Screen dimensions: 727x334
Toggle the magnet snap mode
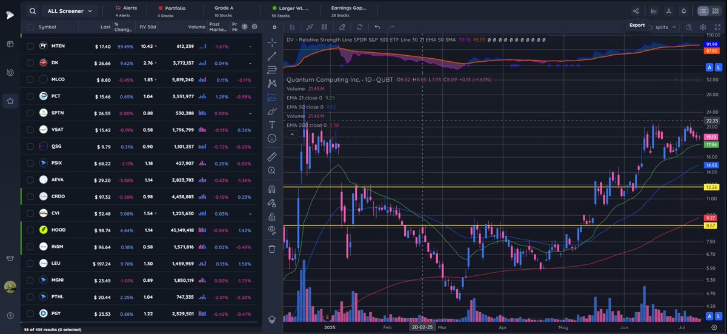272,189
